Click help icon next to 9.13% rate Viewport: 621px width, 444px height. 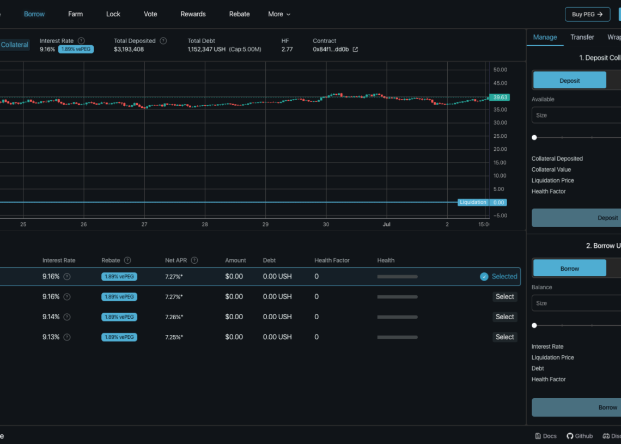point(67,337)
